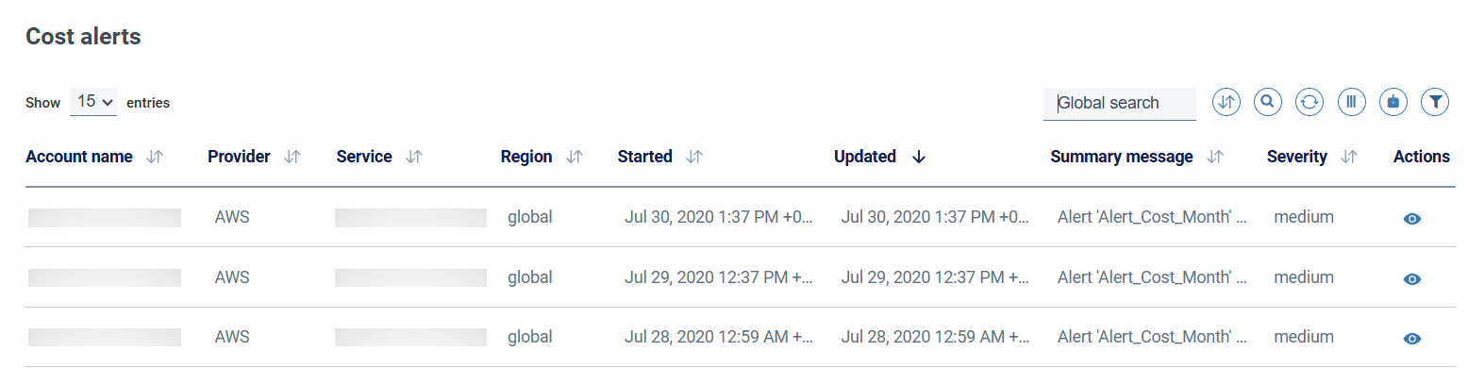The width and height of the screenshot is (1468, 368).
Task: Focus the Global search field
Action: [x=1119, y=104]
